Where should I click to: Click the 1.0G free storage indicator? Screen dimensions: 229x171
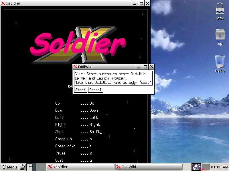coord(196,167)
